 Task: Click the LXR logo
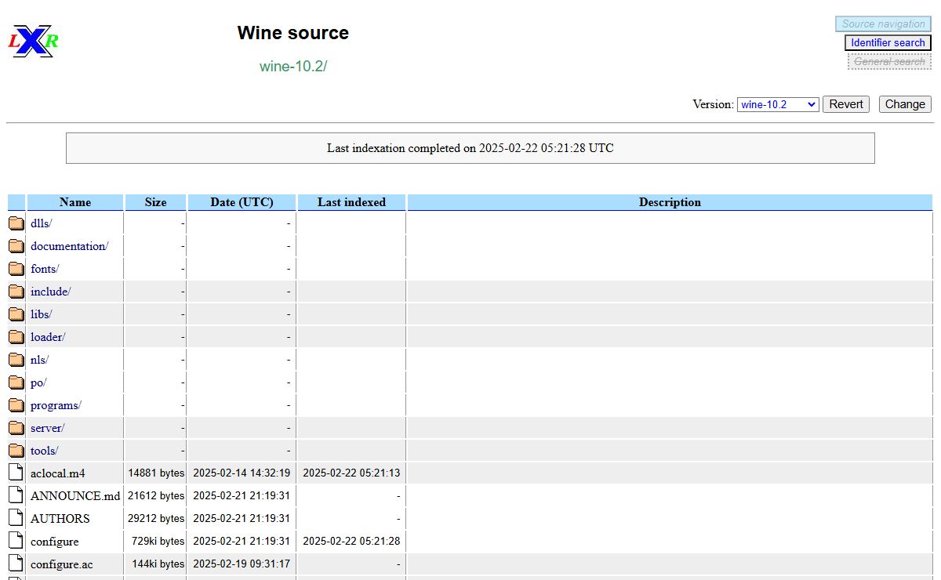click(x=34, y=41)
